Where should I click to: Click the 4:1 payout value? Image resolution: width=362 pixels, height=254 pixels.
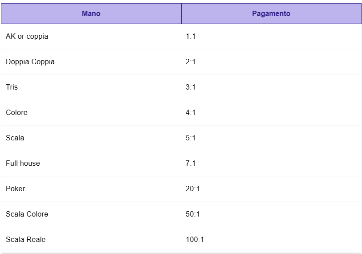[191, 113]
